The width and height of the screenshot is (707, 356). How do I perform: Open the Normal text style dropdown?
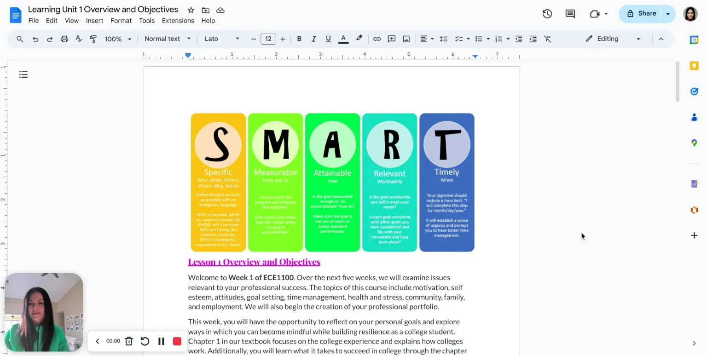(x=168, y=39)
